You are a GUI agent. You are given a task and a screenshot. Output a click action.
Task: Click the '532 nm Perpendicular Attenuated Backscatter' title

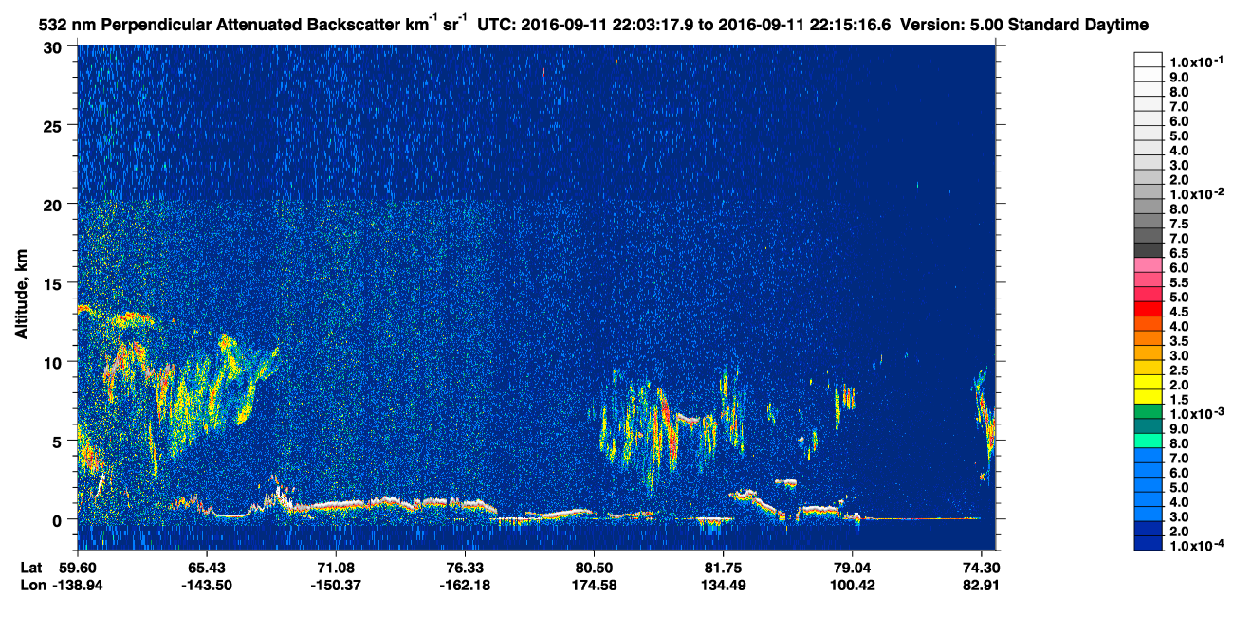(x=254, y=24)
